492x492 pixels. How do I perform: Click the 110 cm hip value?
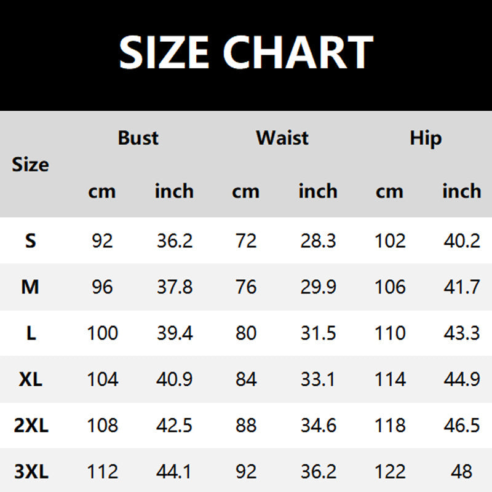[x=390, y=333]
